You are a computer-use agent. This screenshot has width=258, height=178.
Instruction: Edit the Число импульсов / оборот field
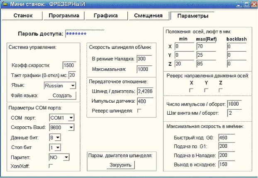tap(234, 104)
